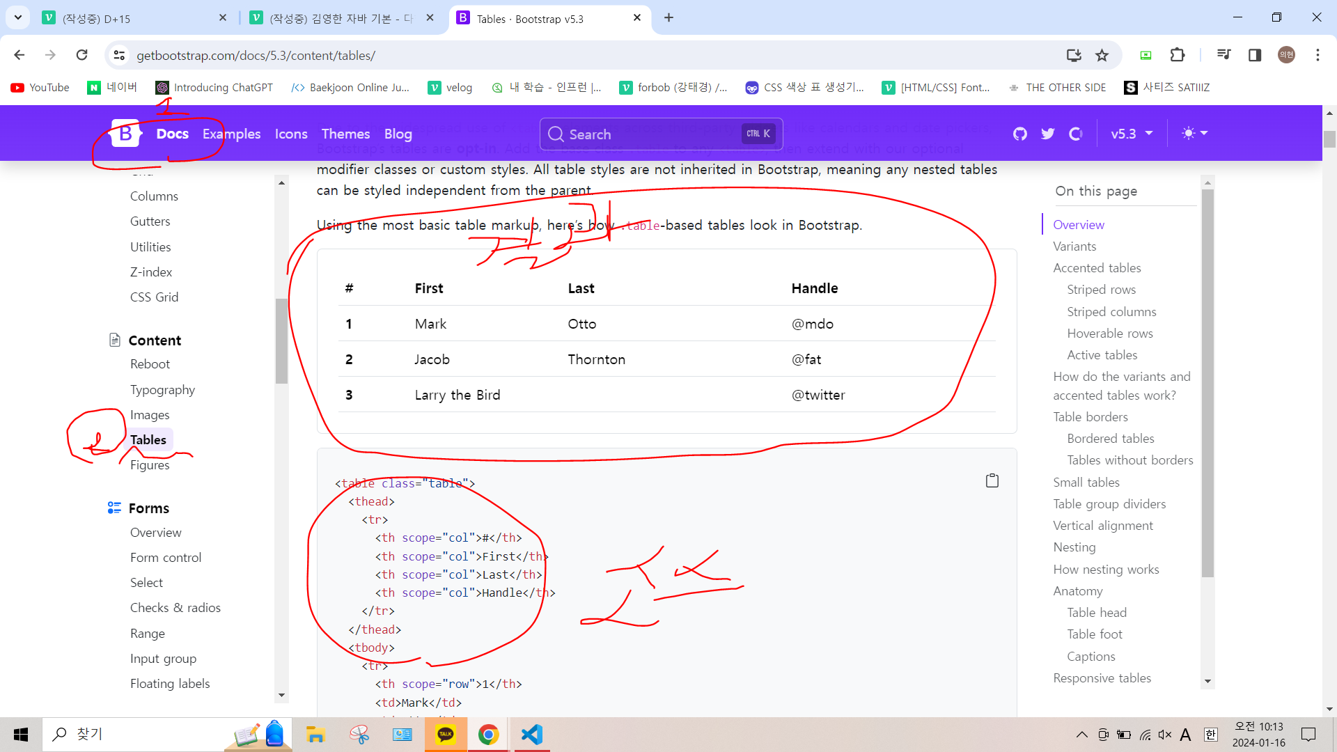1337x752 pixels.
Task: Open the Chrome side panel icon
Action: [x=1255, y=55]
